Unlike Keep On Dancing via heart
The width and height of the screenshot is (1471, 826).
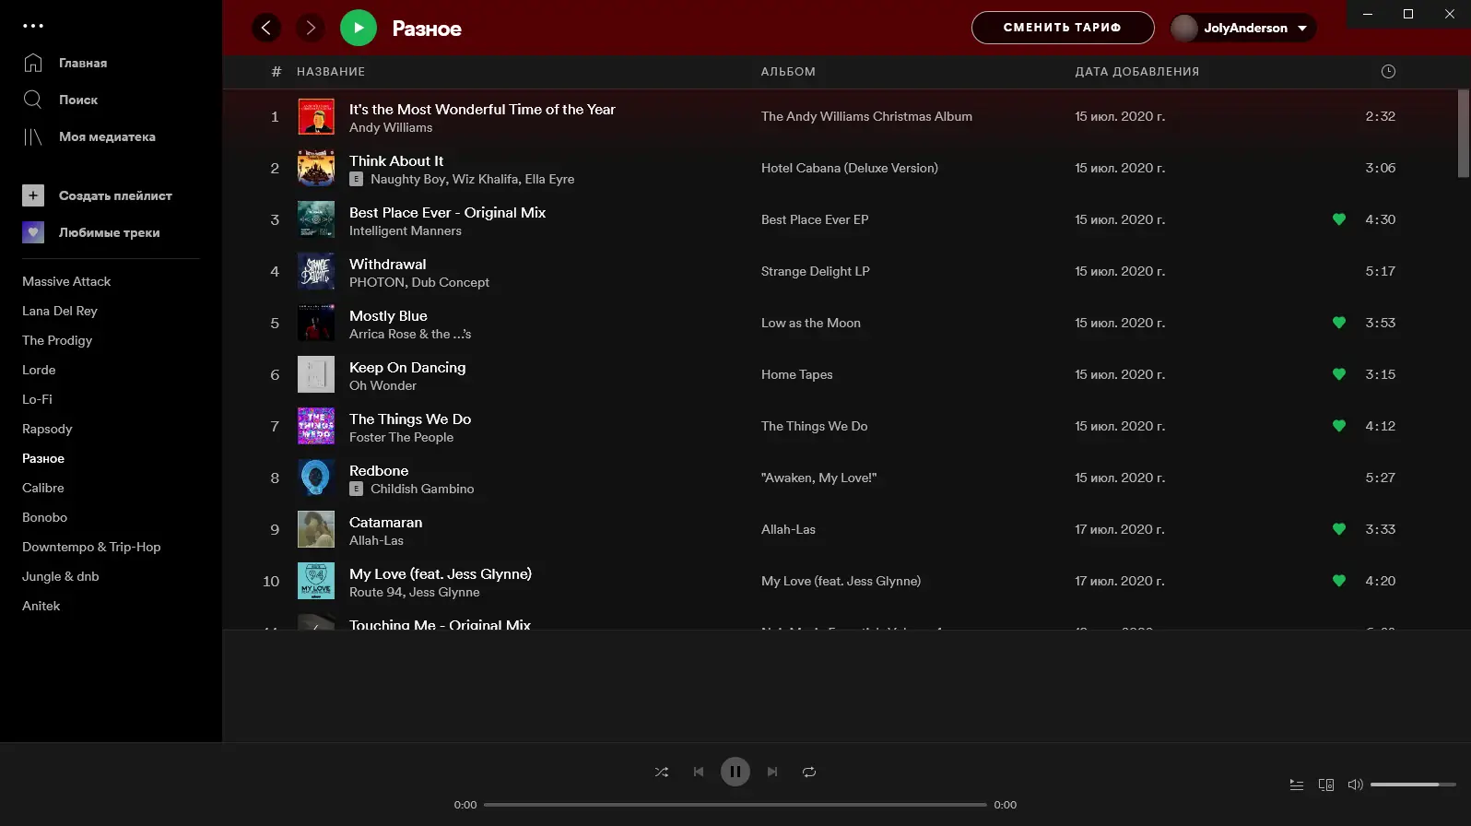click(1339, 374)
